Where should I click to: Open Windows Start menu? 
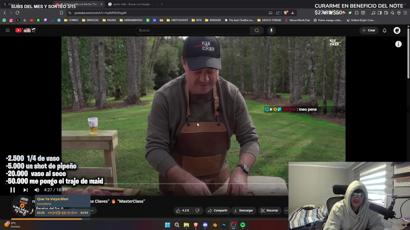pos(168,225)
